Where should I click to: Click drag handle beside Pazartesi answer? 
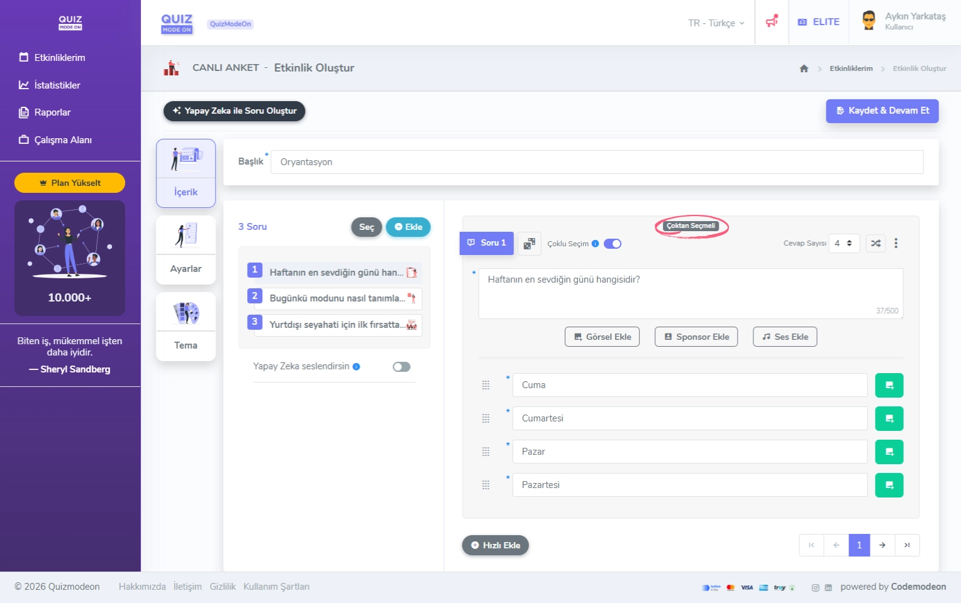click(x=486, y=485)
